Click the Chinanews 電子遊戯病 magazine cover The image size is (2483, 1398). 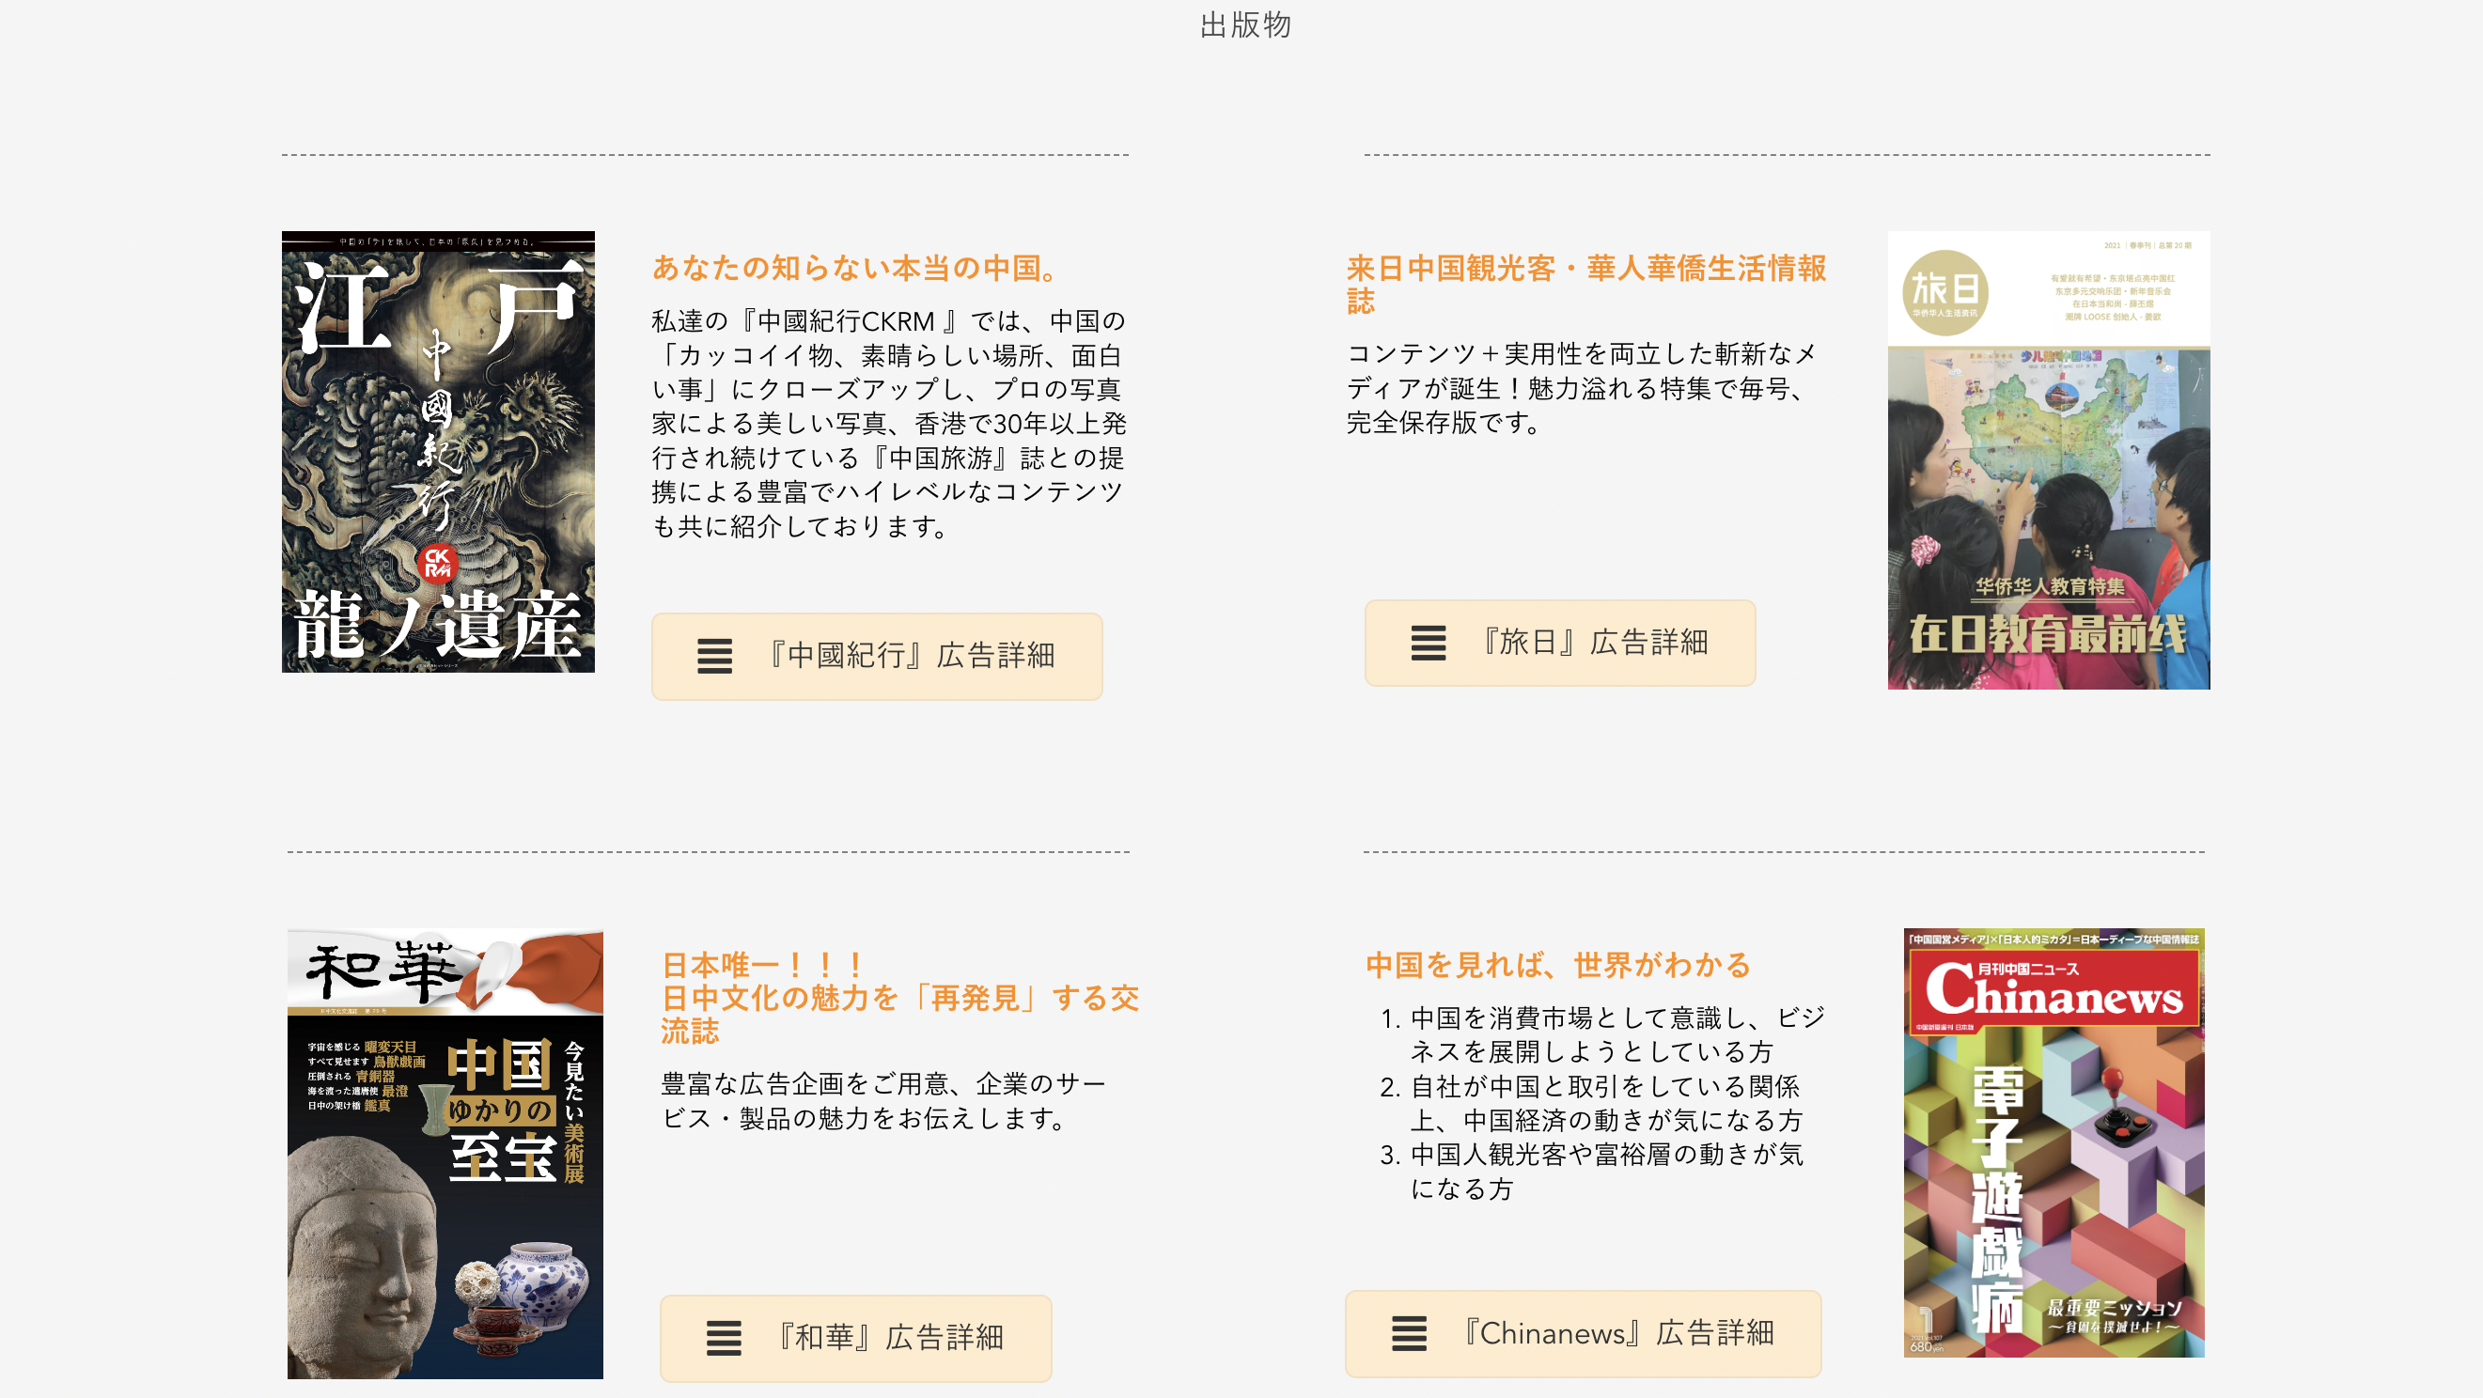pyautogui.click(x=2054, y=1142)
